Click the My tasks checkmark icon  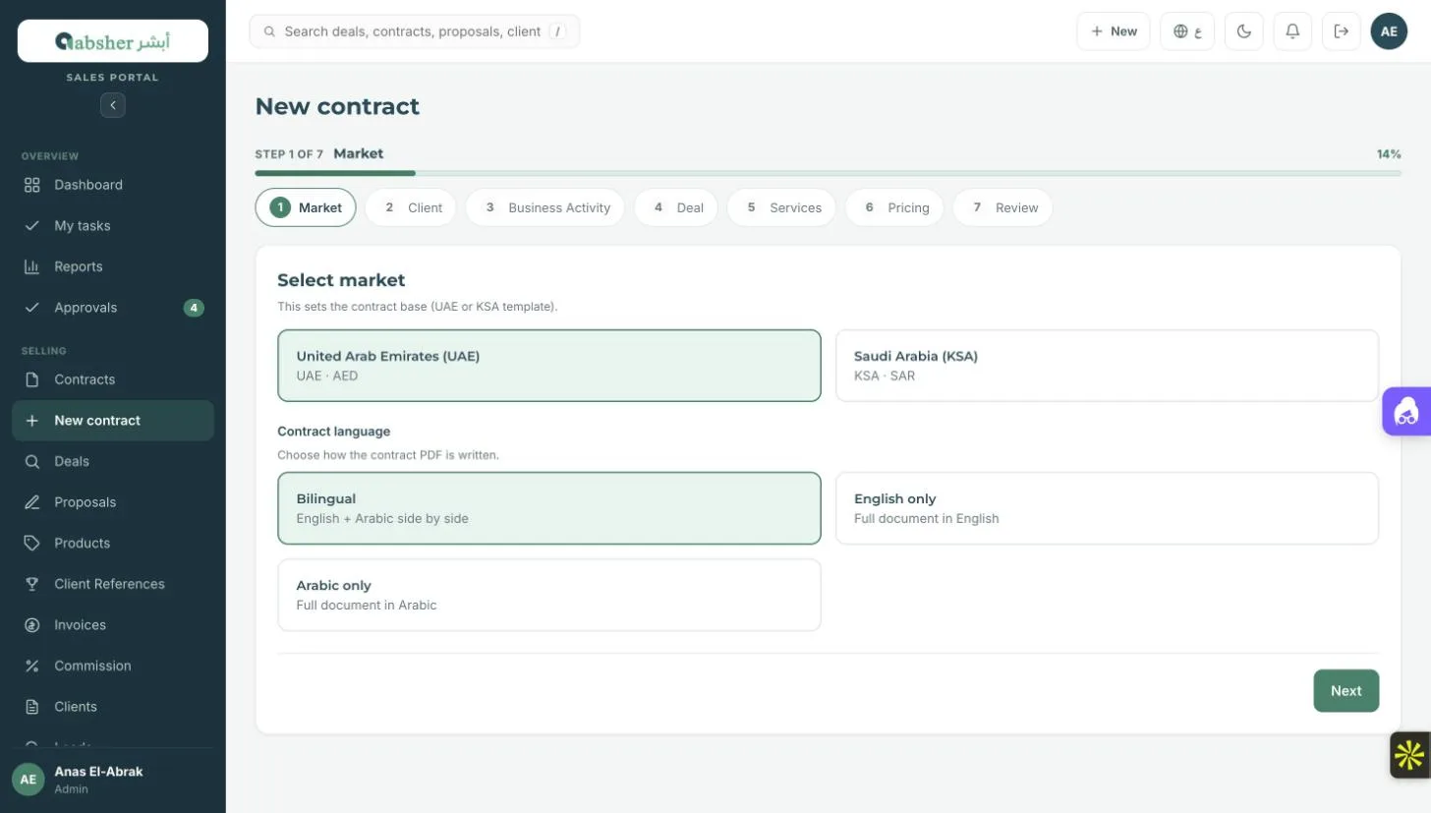pos(32,226)
